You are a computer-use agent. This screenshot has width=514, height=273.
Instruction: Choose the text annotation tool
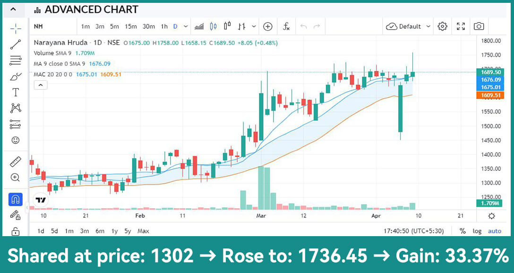16,93
